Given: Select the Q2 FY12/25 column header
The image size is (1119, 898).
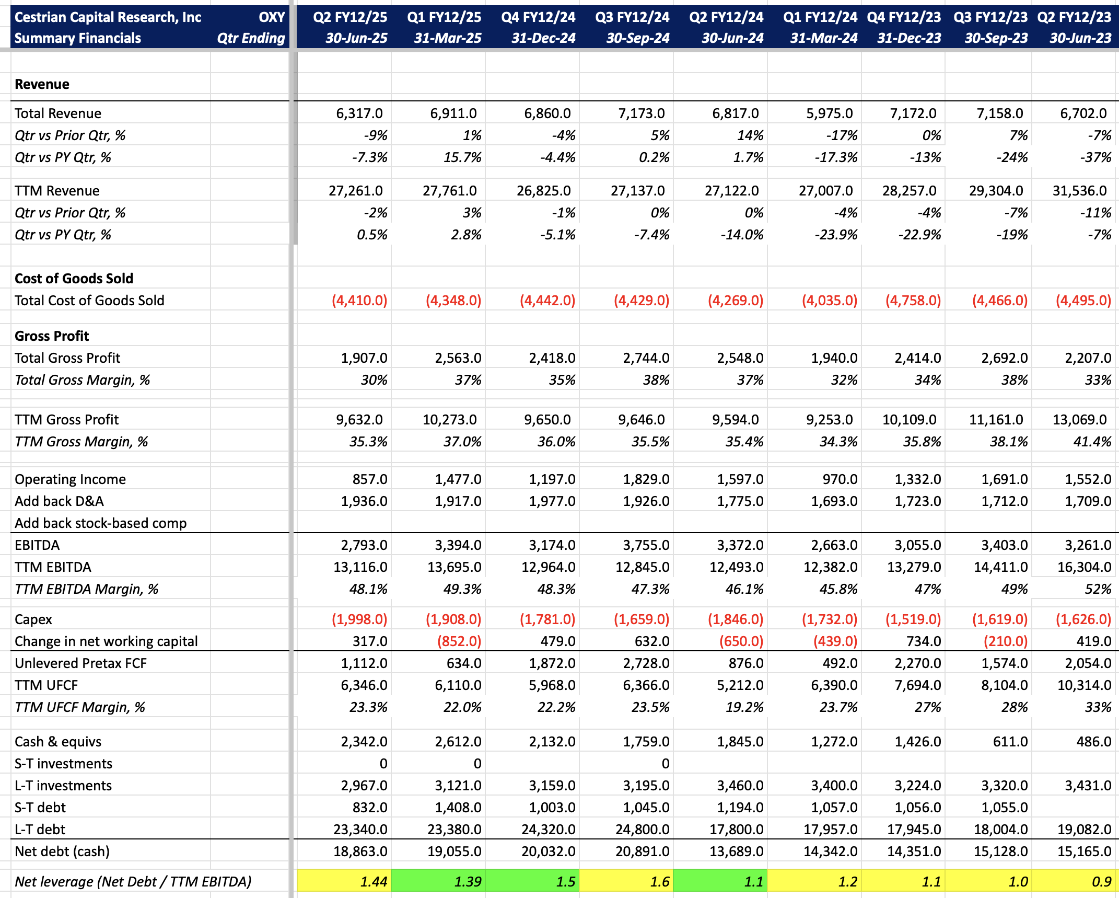Looking at the screenshot, I should (350, 17).
